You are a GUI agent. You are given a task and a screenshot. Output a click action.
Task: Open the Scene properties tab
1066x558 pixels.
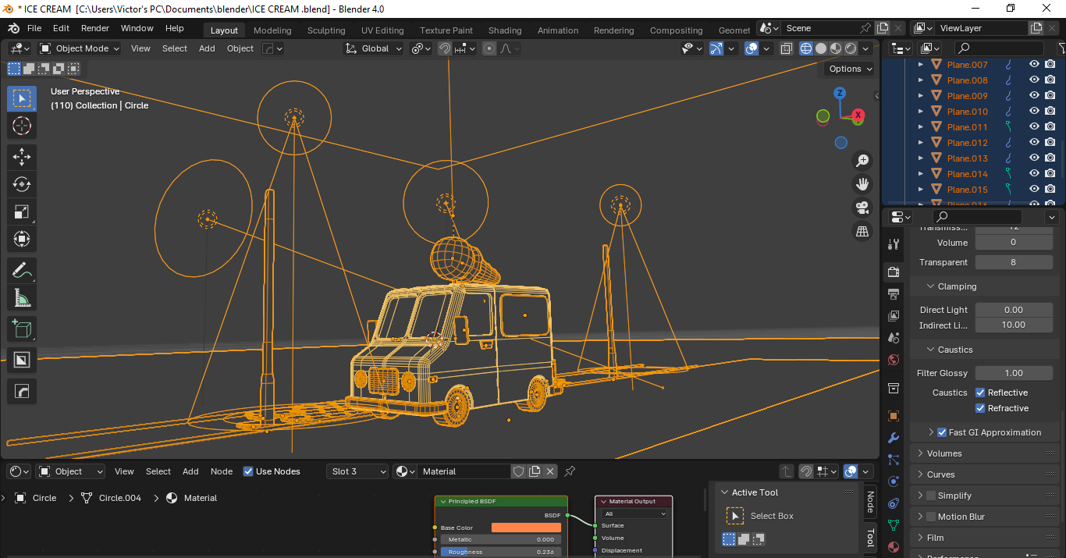coord(894,338)
